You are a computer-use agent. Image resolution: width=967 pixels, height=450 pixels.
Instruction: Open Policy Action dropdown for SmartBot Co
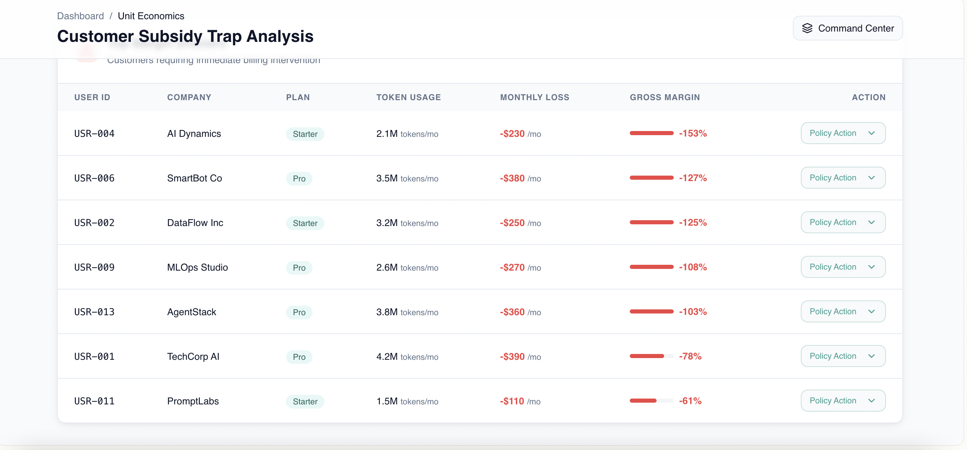843,178
